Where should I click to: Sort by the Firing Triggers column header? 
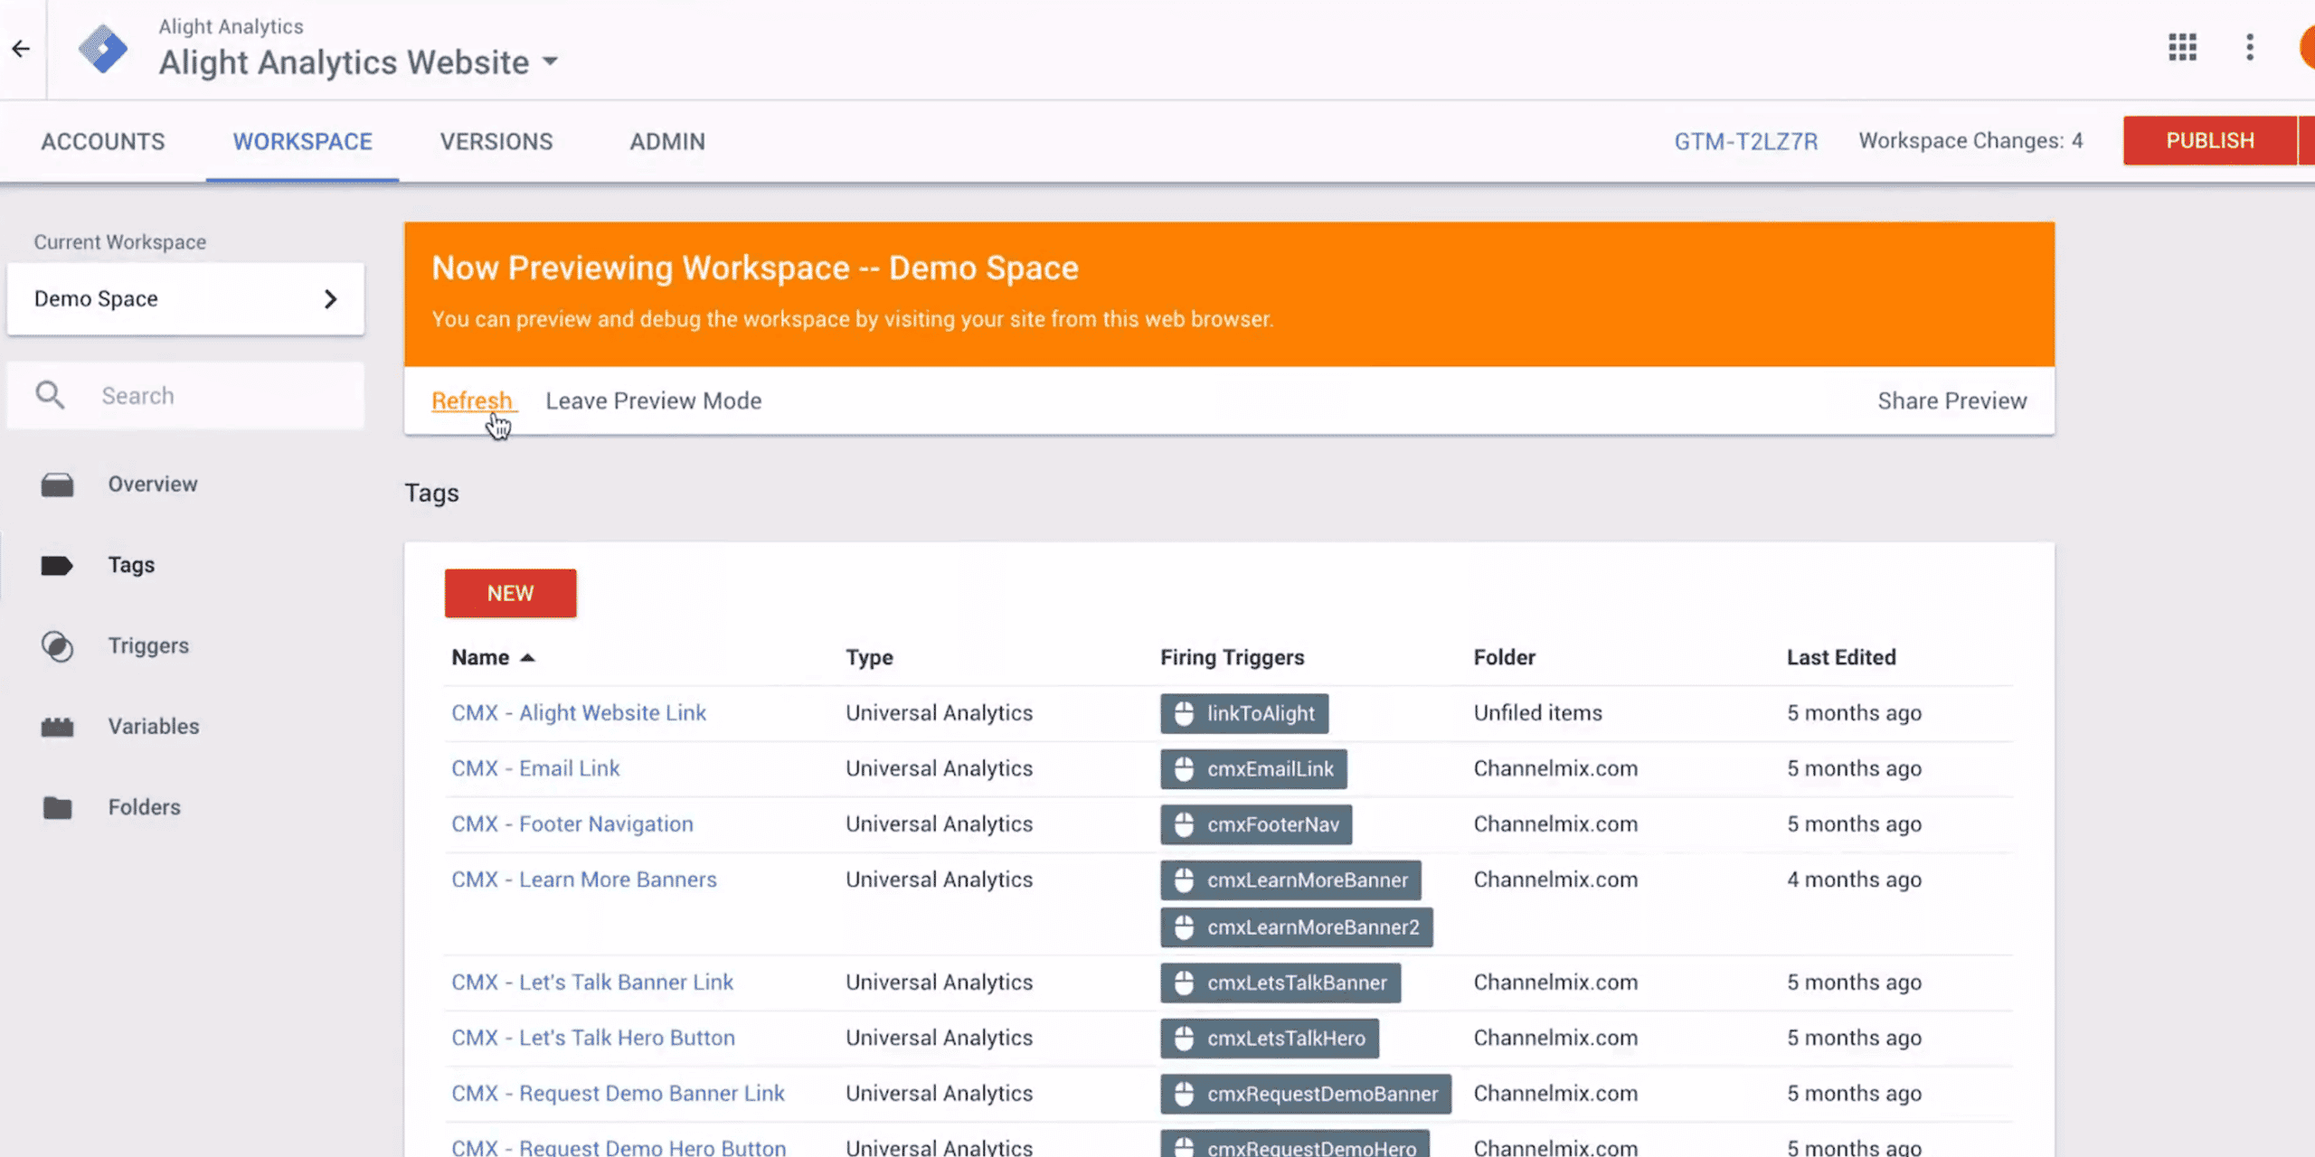pos(1233,657)
